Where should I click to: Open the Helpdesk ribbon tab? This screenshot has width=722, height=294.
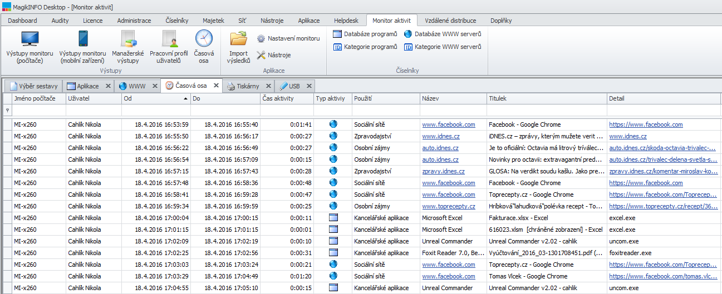(x=346, y=21)
